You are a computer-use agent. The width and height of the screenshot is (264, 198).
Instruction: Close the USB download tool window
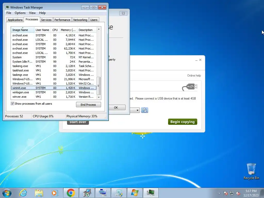point(200,60)
